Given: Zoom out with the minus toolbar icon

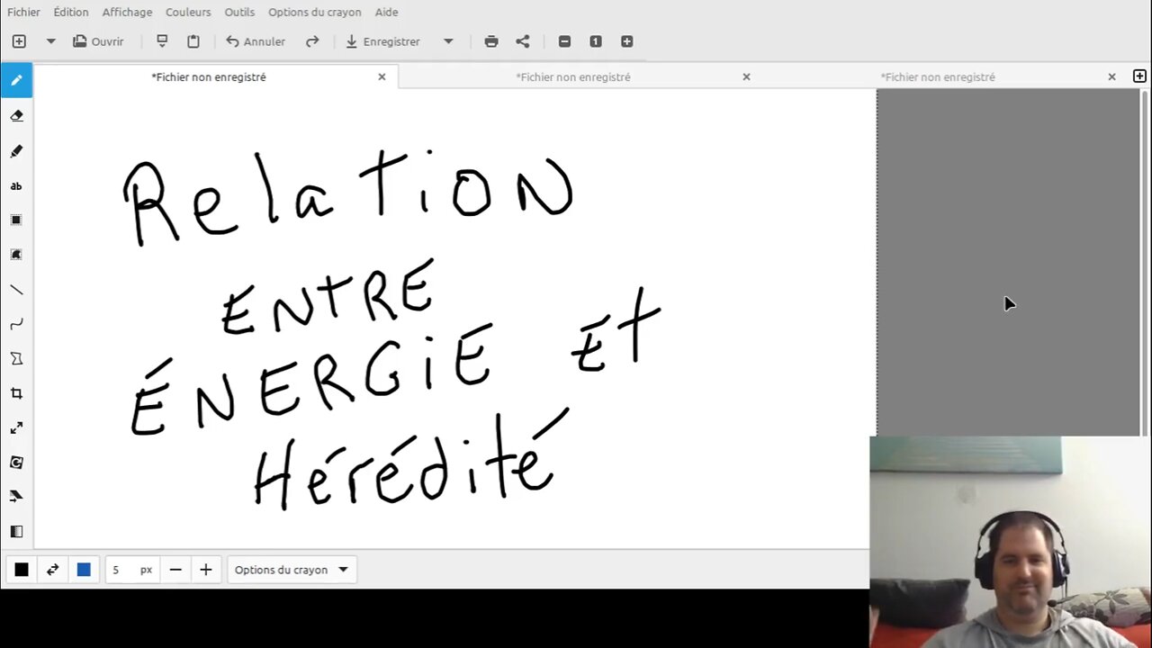Looking at the screenshot, I should click(x=564, y=41).
